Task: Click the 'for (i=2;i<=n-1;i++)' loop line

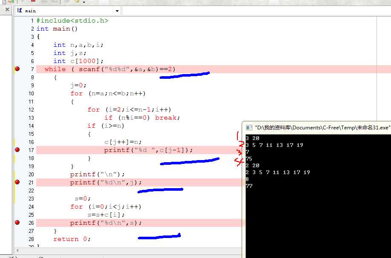Action: pyautogui.click(x=129, y=109)
